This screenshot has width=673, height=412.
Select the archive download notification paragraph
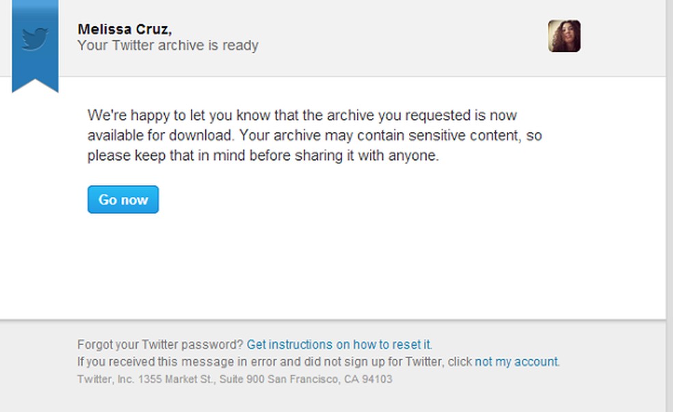coord(308,135)
